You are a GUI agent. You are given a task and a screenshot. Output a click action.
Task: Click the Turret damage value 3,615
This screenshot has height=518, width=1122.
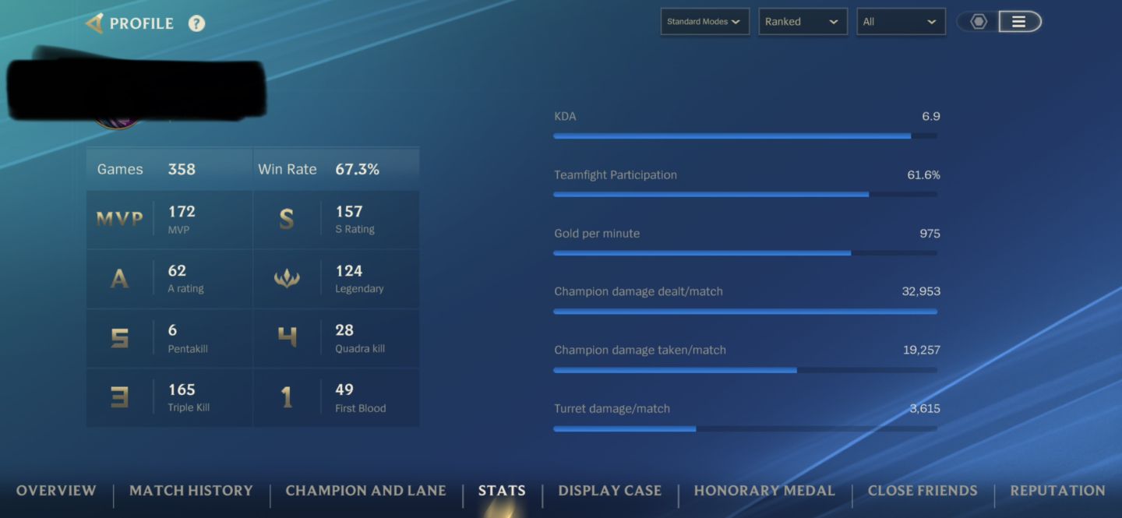coord(925,408)
